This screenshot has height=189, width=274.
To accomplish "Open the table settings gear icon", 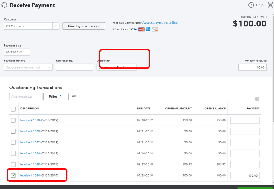I will pos(257,99).
